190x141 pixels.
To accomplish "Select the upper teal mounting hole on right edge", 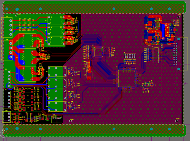I will pos(179,39).
